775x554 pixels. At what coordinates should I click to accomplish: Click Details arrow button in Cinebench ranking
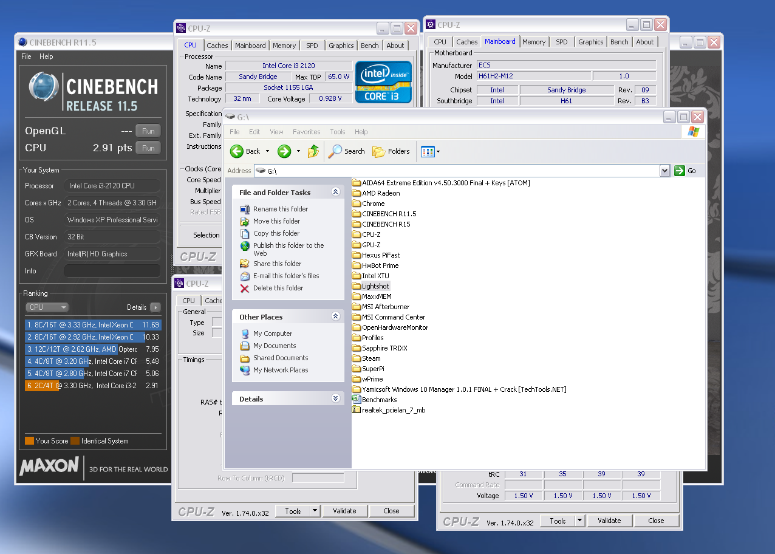(x=155, y=307)
